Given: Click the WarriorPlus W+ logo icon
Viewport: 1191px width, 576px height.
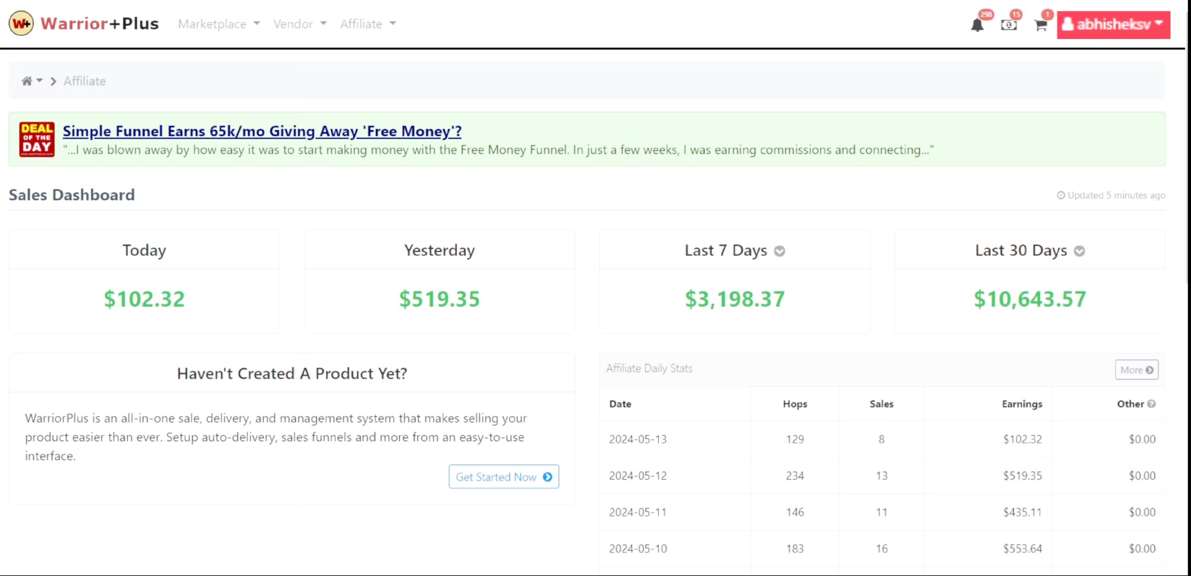Looking at the screenshot, I should tap(21, 23).
